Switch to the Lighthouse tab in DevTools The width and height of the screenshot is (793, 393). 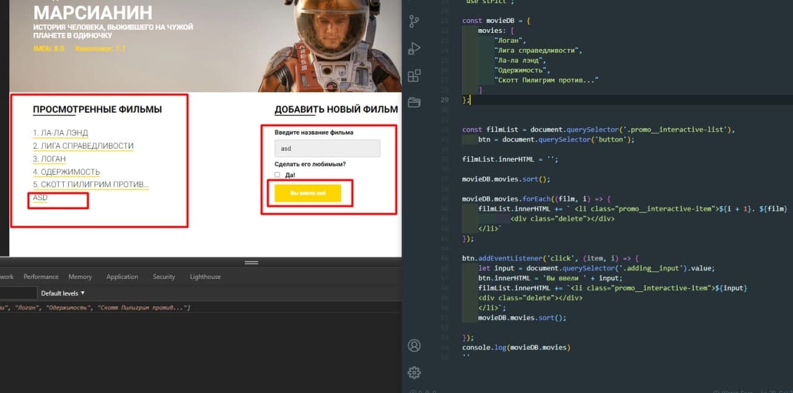(205, 276)
